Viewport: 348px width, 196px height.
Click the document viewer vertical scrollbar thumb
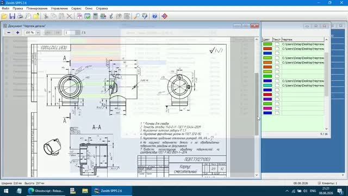click(257, 104)
